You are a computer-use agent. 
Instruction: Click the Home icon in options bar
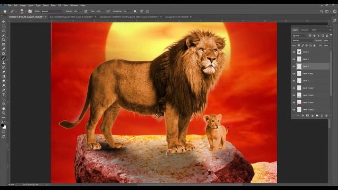[5, 11]
